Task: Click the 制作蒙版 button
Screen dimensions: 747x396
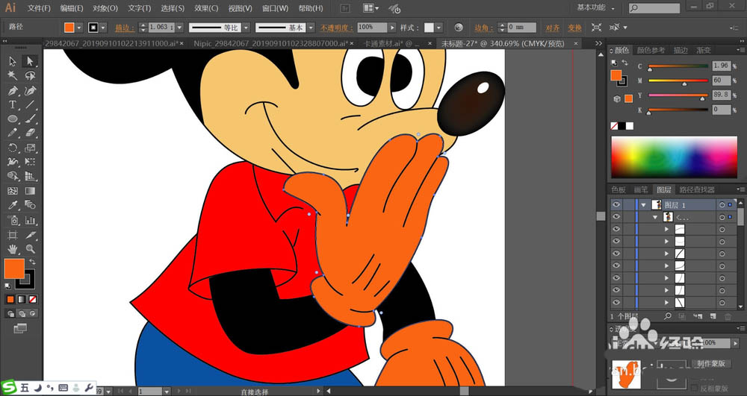Action: (710, 363)
